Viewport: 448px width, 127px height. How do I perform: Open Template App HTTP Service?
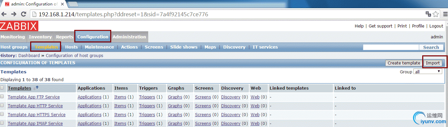tap(35, 106)
